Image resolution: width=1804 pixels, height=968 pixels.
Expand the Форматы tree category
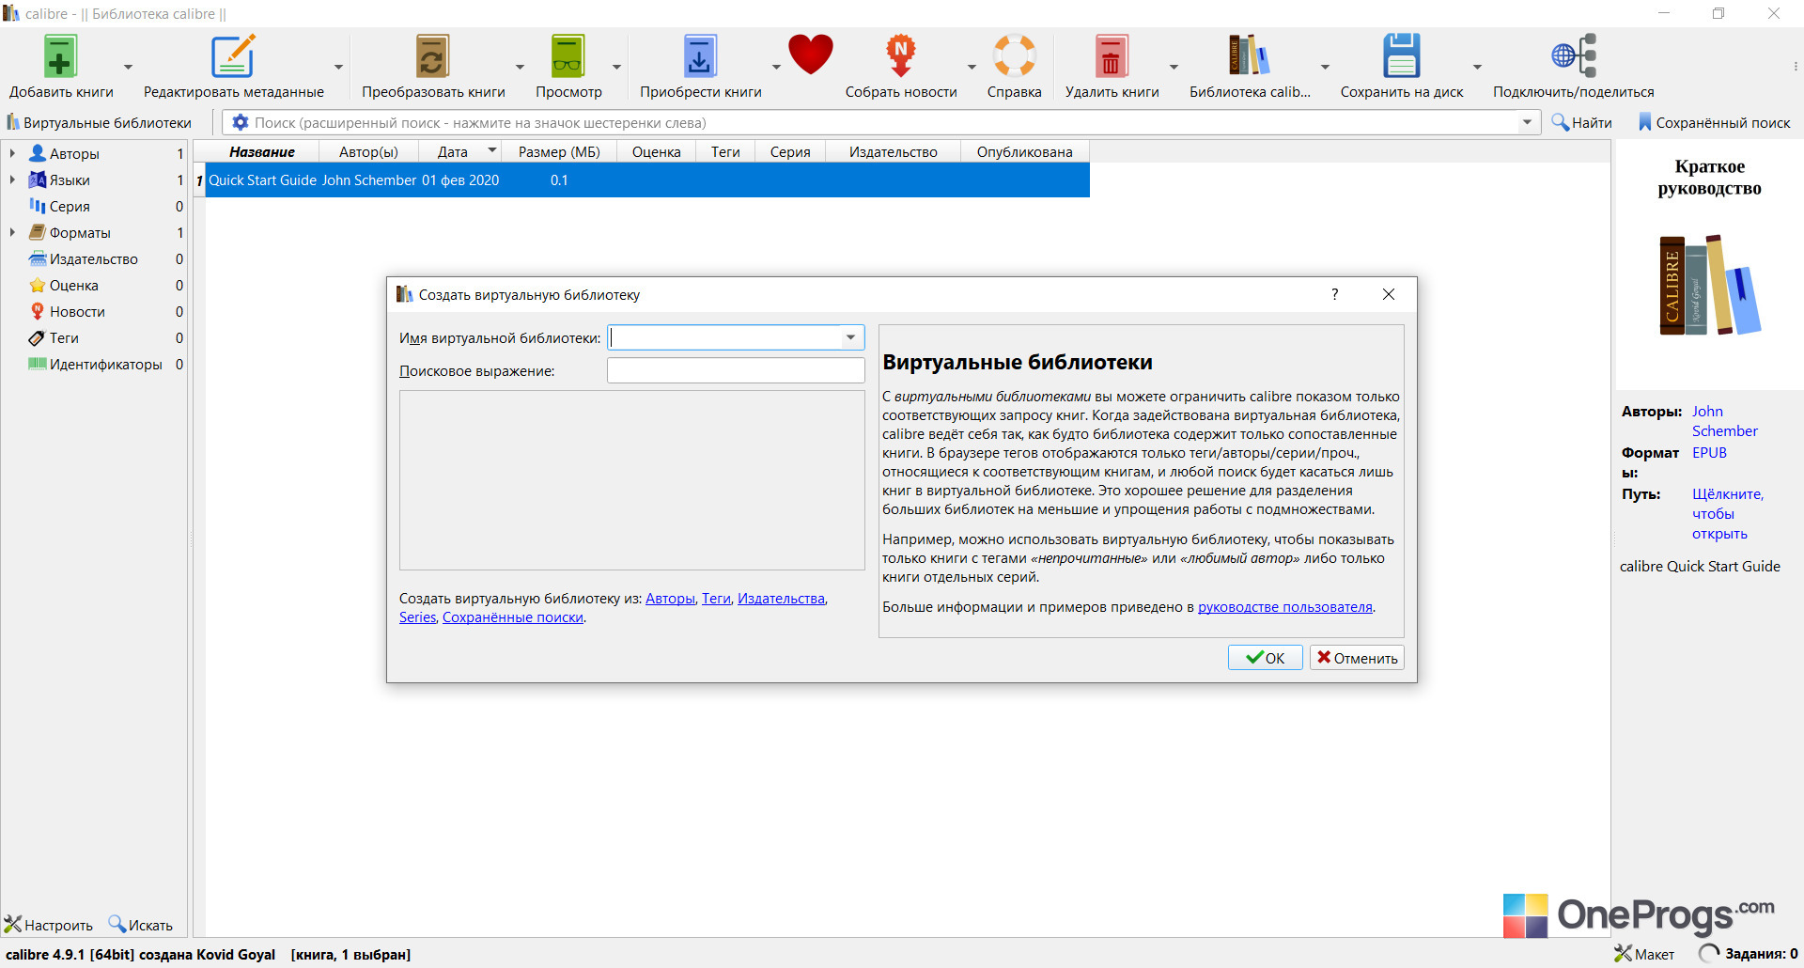12,232
